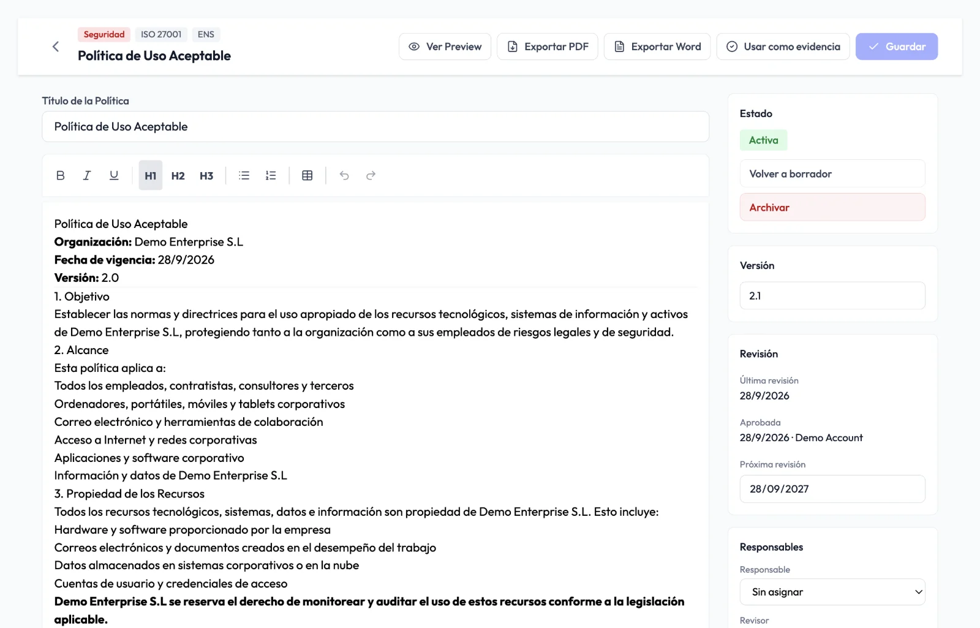Click '3. Propiedad de los Recursos' heading

pos(129,494)
